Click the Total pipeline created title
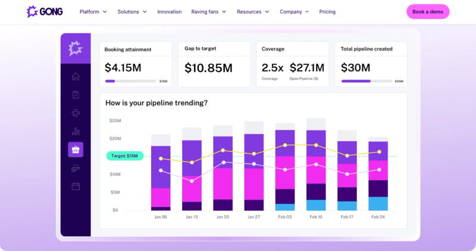The height and width of the screenshot is (251, 476). pos(367,49)
